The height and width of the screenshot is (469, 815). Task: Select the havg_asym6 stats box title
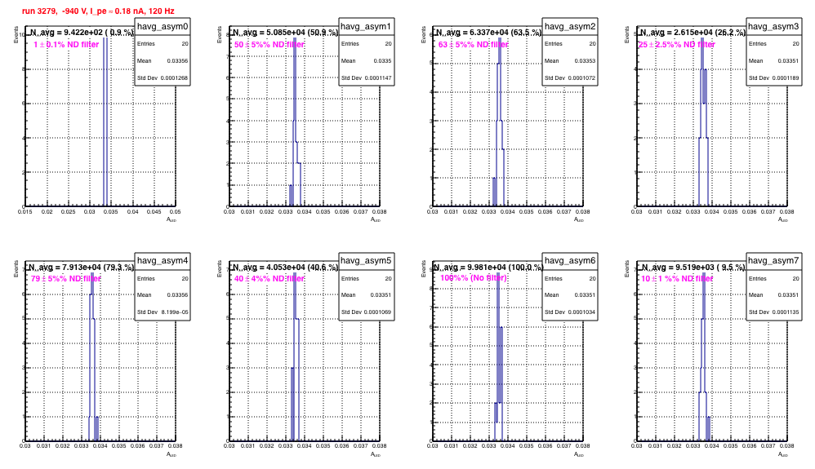pos(570,261)
